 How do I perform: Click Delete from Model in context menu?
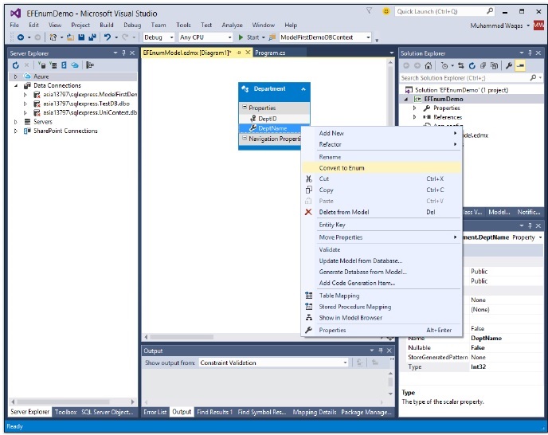[x=343, y=212]
